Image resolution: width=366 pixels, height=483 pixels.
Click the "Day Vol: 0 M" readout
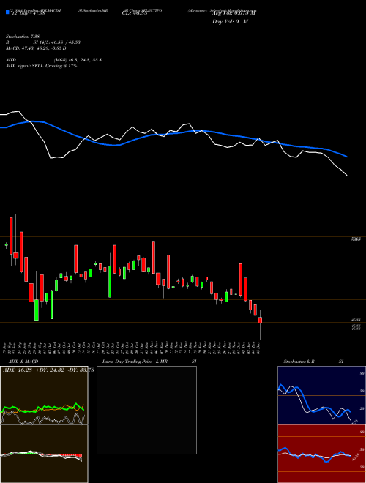[230, 22]
